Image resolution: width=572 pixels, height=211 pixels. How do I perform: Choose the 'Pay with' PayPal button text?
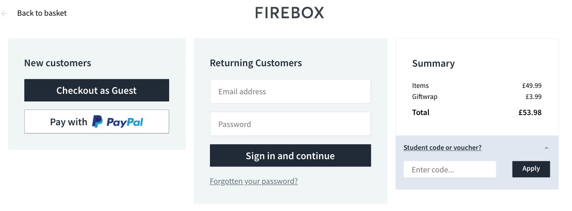click(x=68, y=122)
